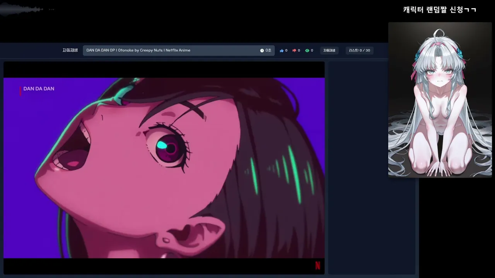The image size is (495, 278).
Task: Click the thumbs-down dislike icon
Action: click(294, 51)
